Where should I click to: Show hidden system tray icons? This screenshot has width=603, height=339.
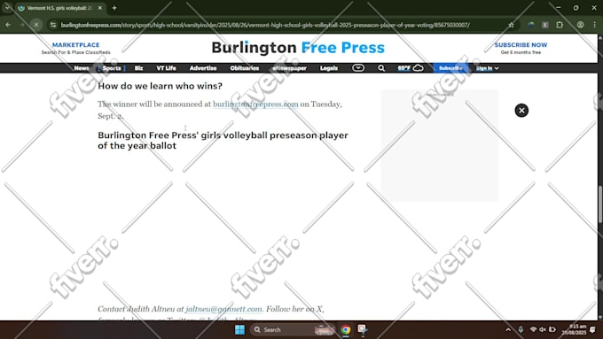[508, 329]
